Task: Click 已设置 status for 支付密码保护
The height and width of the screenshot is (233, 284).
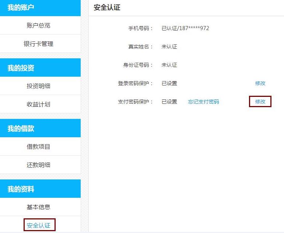Action: pyautogui.click(x=169, y=102)
